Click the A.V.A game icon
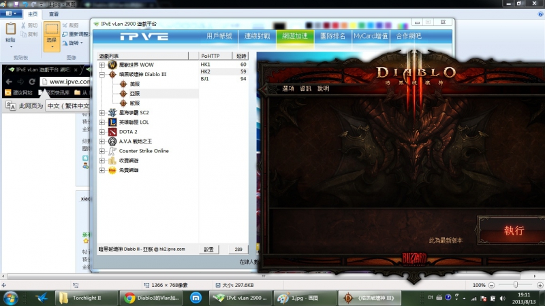The image size is (545, 306). 112,141
